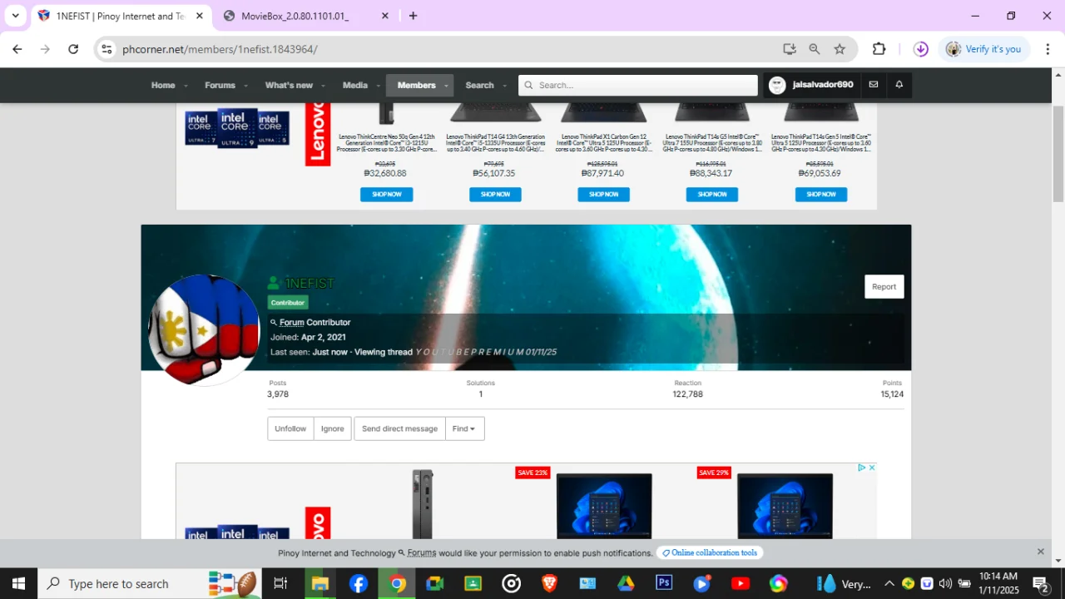Screen dimensions: 1065x599
Task: Click the Unfollow button
Action: (290, 428)
